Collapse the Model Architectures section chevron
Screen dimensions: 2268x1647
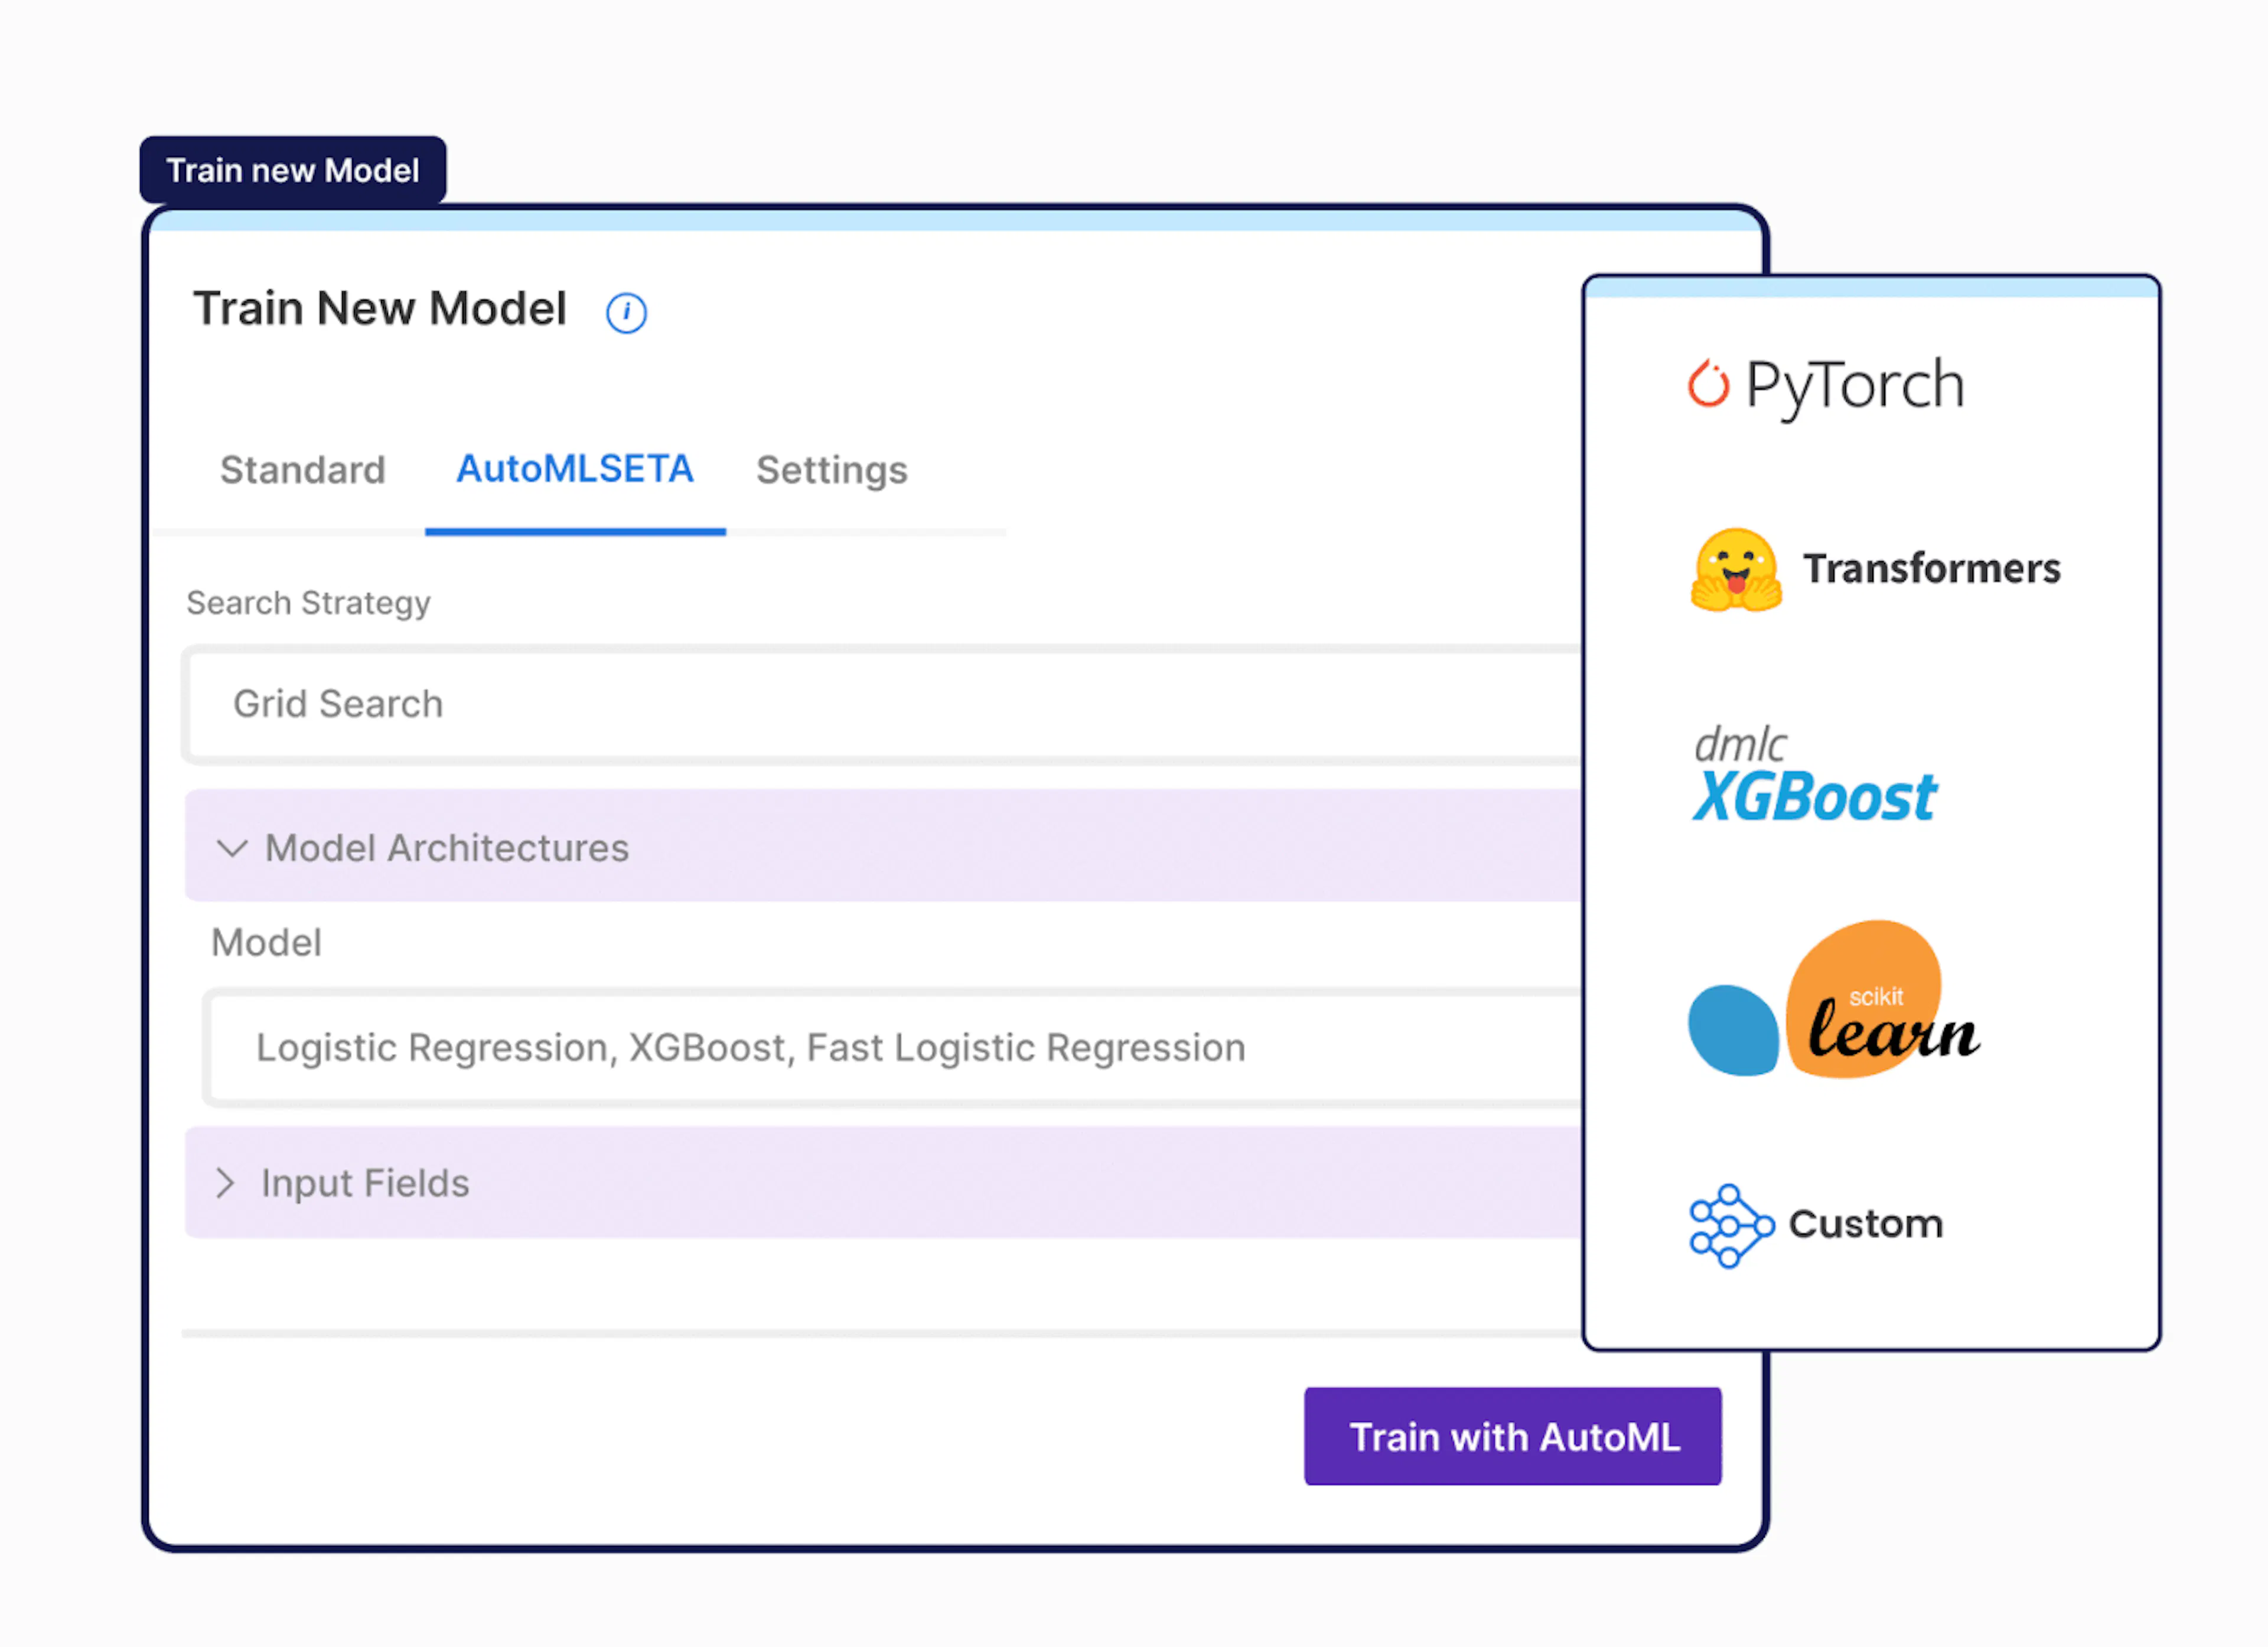point(232,849)
